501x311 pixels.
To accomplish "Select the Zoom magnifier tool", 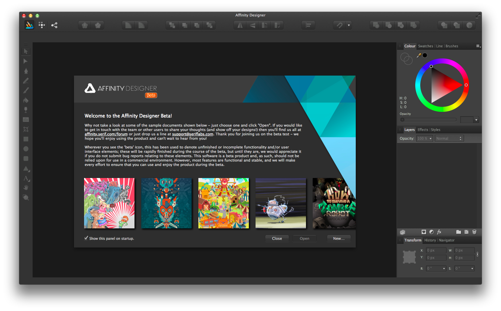I will coord(26,197).
